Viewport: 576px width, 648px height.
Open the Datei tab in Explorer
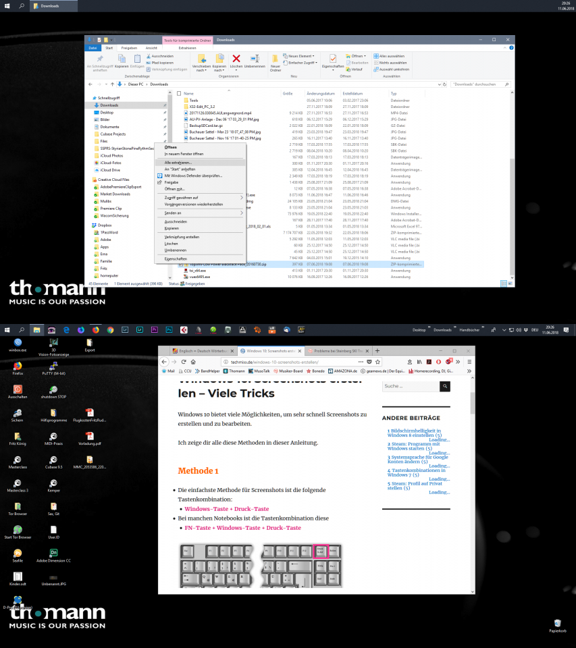93,48
